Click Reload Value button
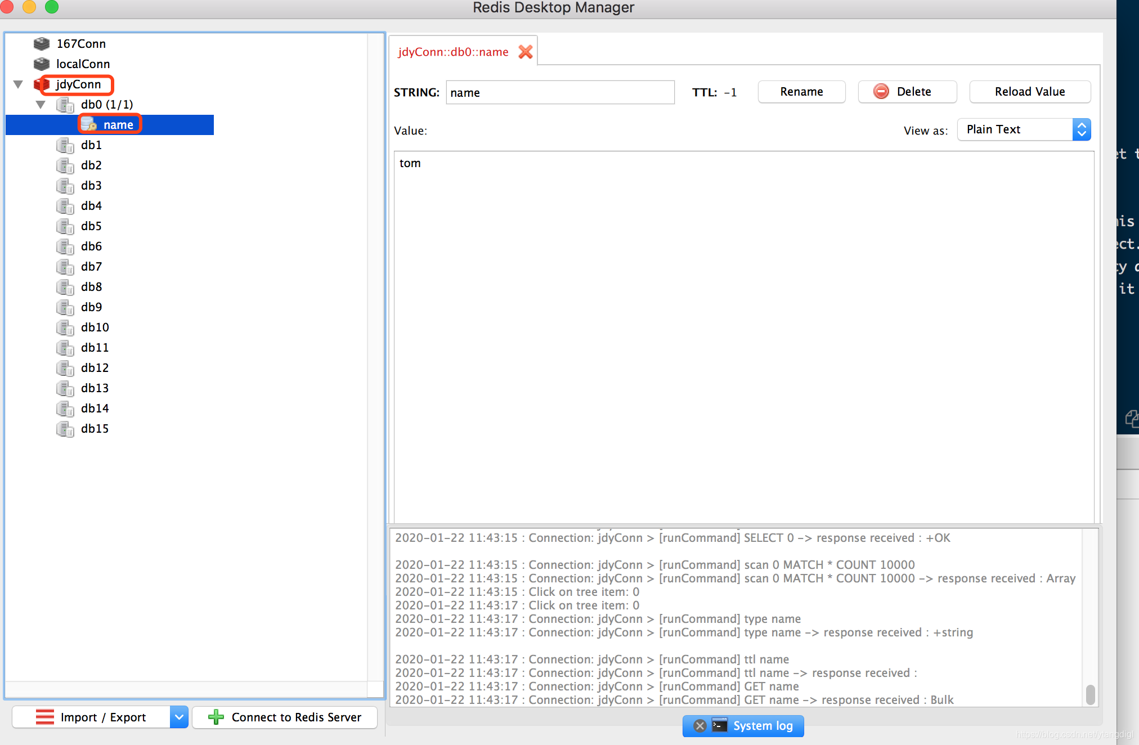This screenshot has height=745, width=1139. tap(1029, 92)
